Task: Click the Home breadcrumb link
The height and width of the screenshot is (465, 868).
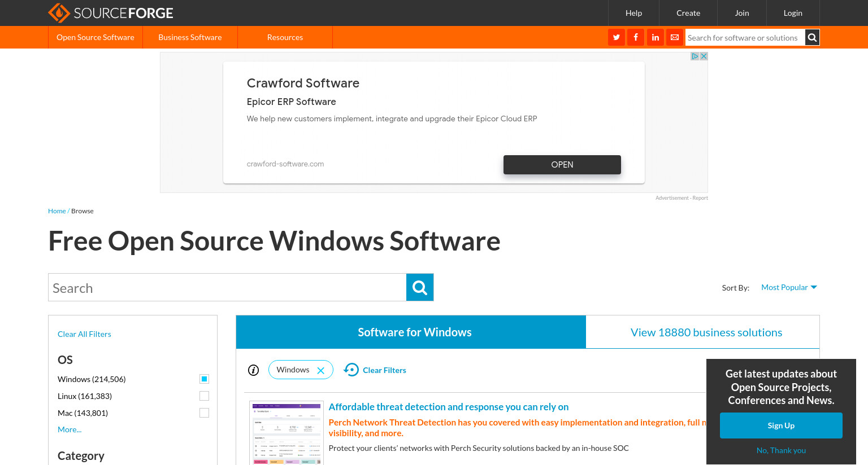Action: (x=57, y=211)
